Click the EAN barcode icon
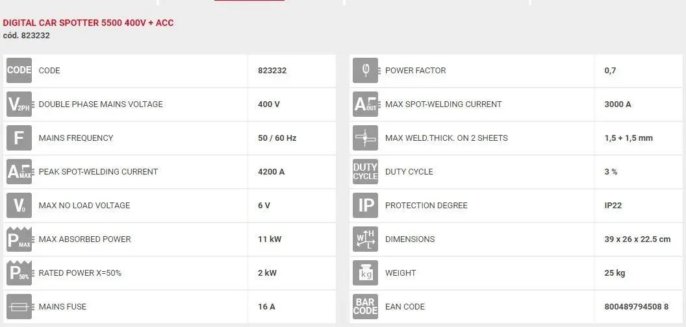 pyautogui.click(x=366, y=306)
